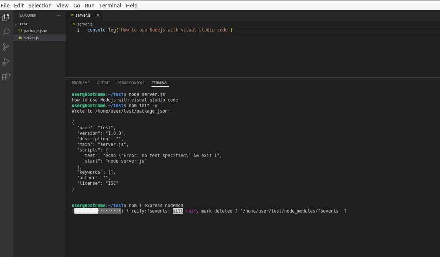Select the Source Control icon
This screenshot has width=440, height=257.
[x=6, y=47]
